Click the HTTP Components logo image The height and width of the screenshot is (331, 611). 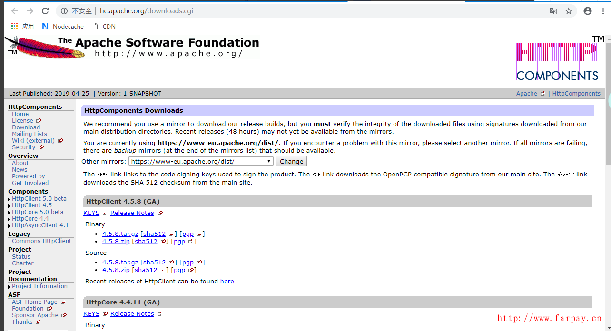click(557, 61)
